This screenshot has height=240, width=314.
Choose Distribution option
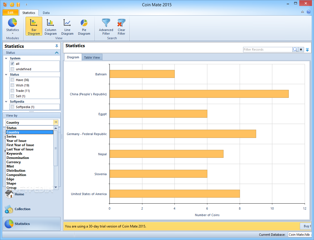click(x=29, y=171)
